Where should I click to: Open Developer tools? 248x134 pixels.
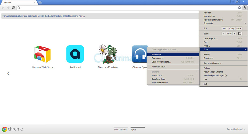(173, 79)
